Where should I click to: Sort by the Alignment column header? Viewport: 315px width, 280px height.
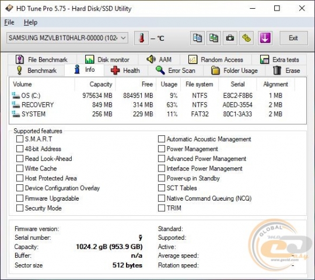click(x=275, y=84)
